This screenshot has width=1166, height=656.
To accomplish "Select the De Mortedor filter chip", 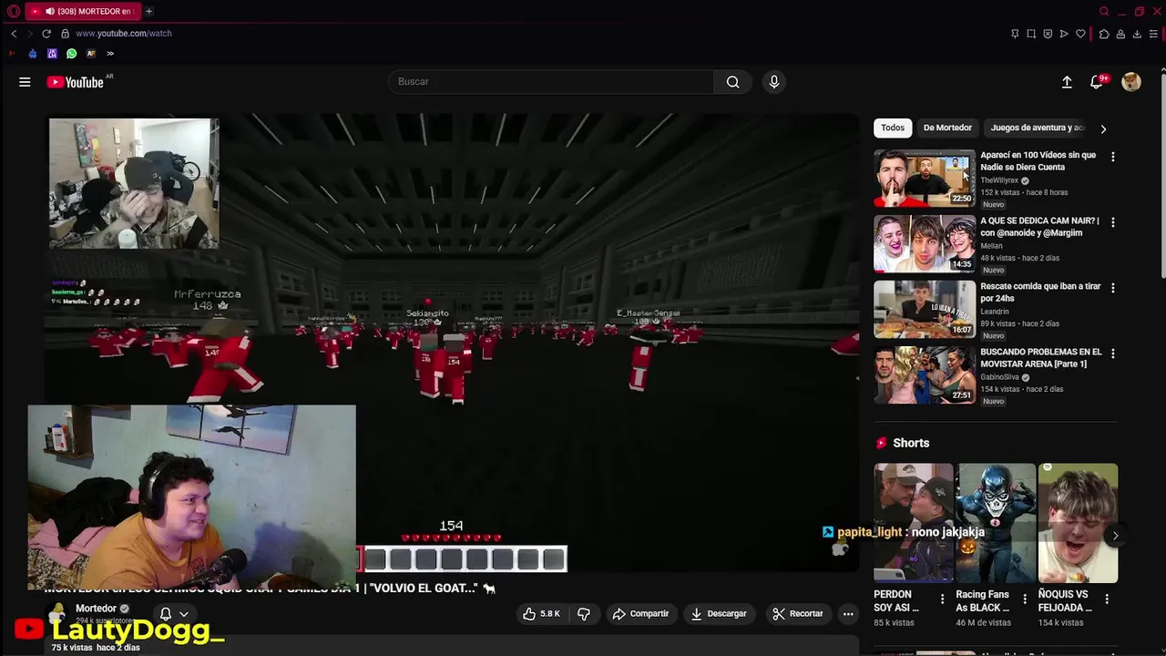I will tap(947, 128).
